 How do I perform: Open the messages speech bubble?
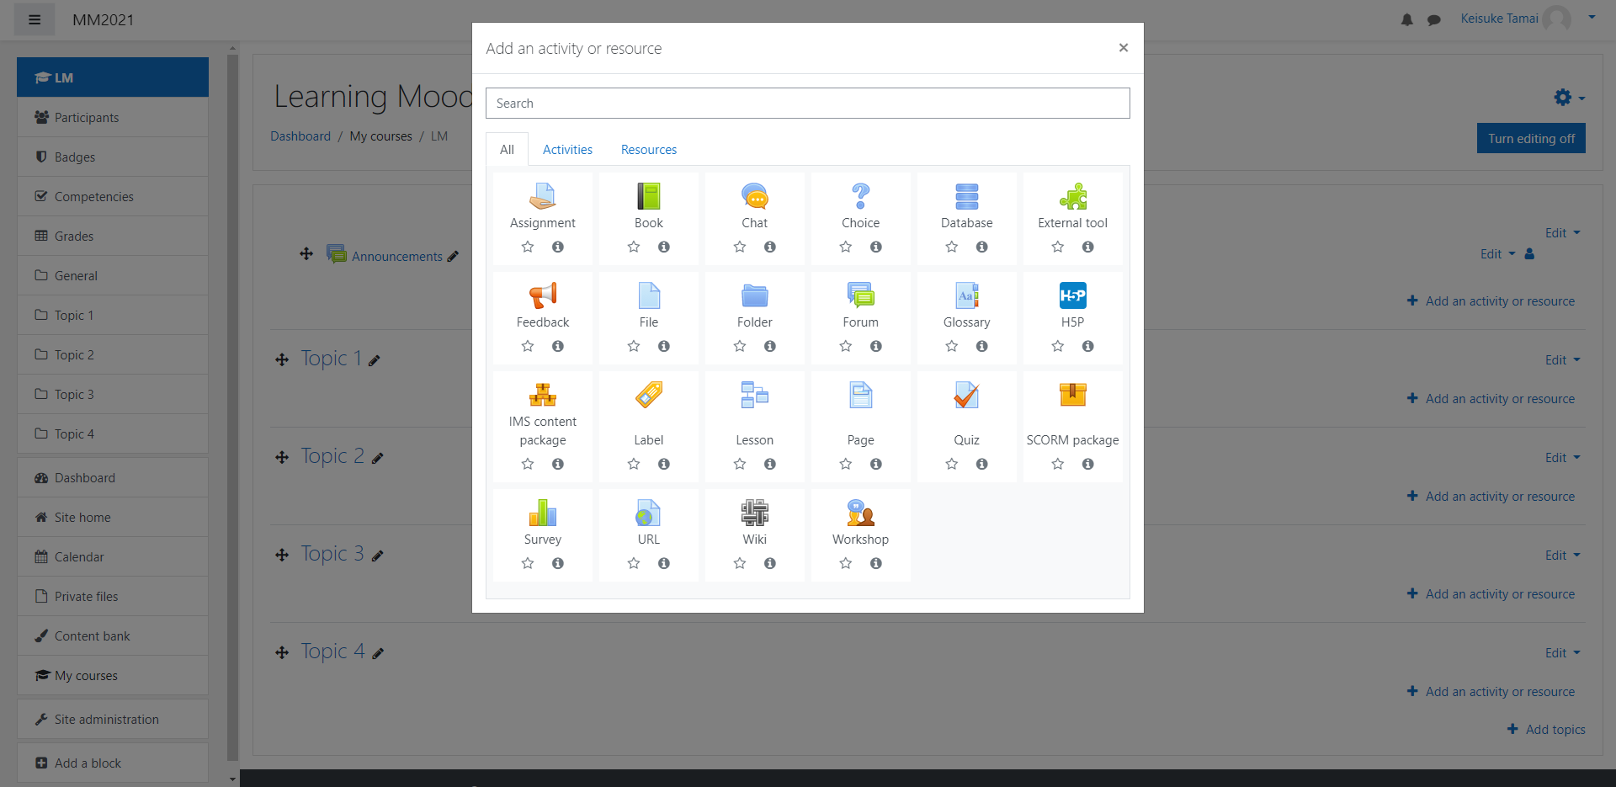tap(1434, 19)
